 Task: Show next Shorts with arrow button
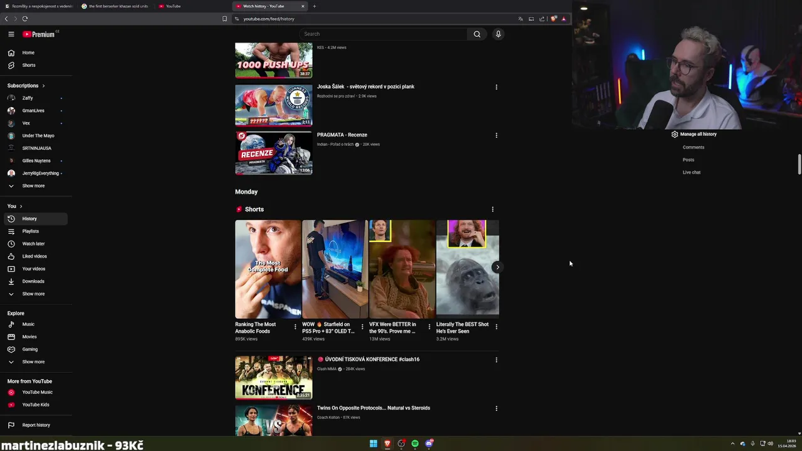tap(497, 267)
